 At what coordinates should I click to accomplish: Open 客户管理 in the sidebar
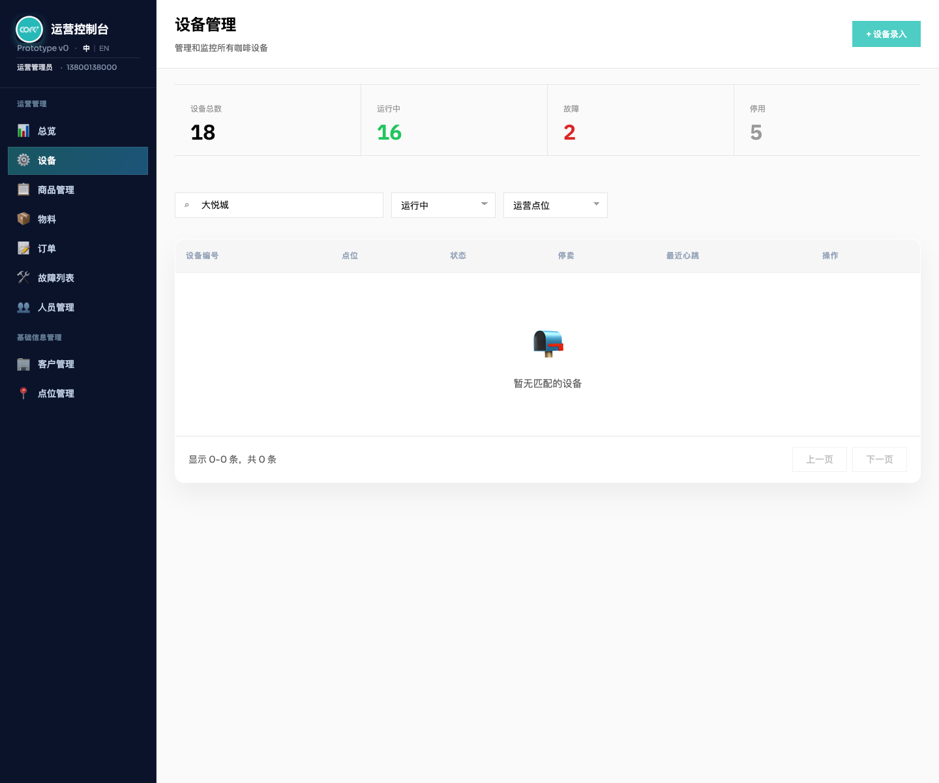(x=78, y=365)
